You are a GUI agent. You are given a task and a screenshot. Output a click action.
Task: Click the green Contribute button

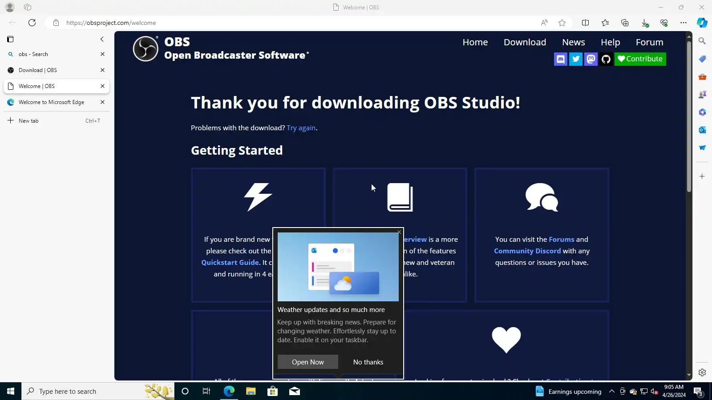640,59
